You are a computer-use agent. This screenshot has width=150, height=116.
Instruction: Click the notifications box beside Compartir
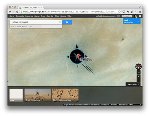[x=118, y=16]
